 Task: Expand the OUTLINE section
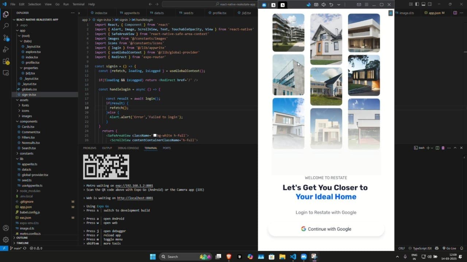[22, 238]
